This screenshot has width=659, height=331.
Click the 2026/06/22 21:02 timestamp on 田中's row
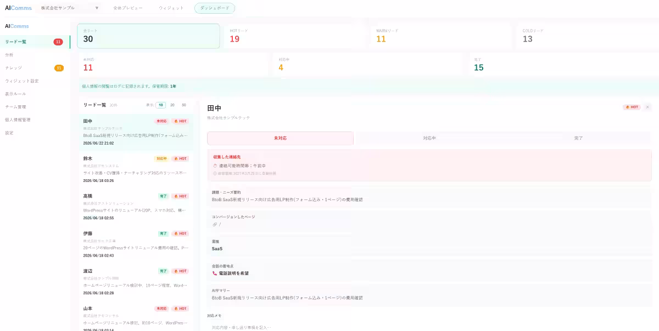pos(98,143)
